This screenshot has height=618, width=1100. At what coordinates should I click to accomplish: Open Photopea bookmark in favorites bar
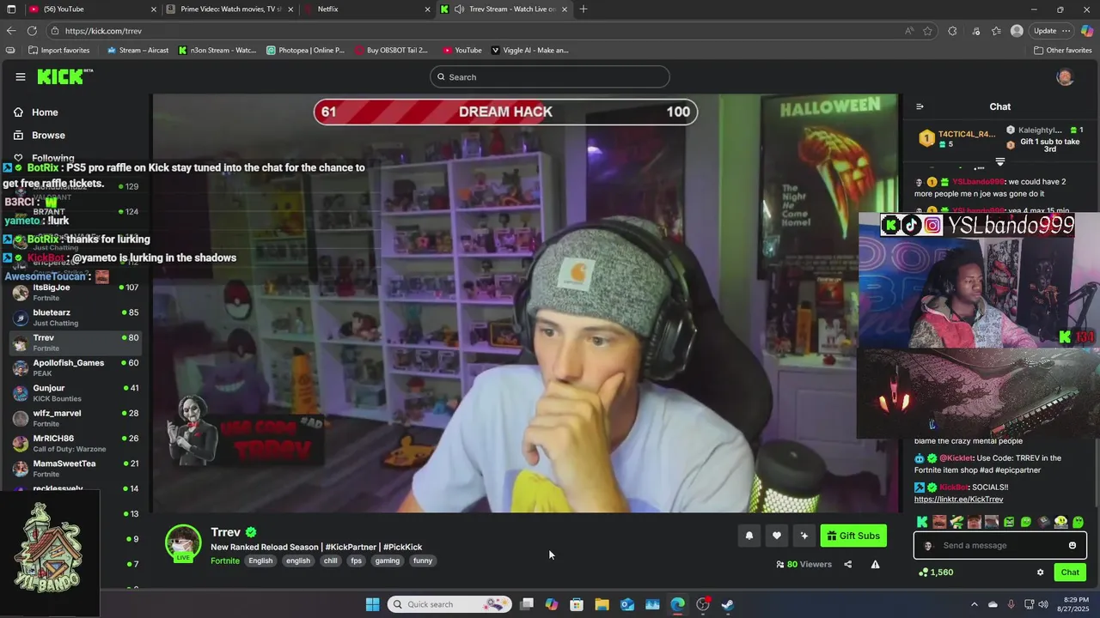point(305,51)
